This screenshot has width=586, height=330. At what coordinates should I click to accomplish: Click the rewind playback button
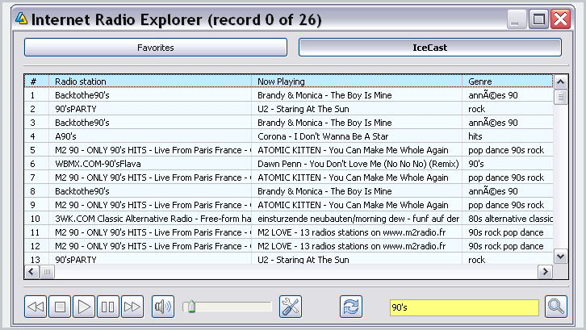point(36,307)
